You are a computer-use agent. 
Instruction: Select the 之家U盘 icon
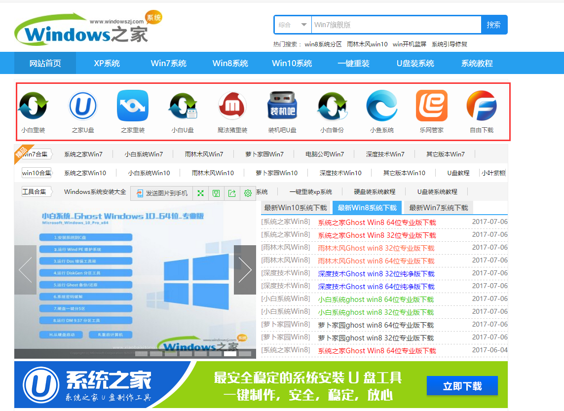coord(82,105)
